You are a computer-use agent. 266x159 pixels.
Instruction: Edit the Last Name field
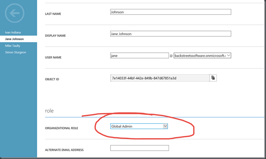171,12
